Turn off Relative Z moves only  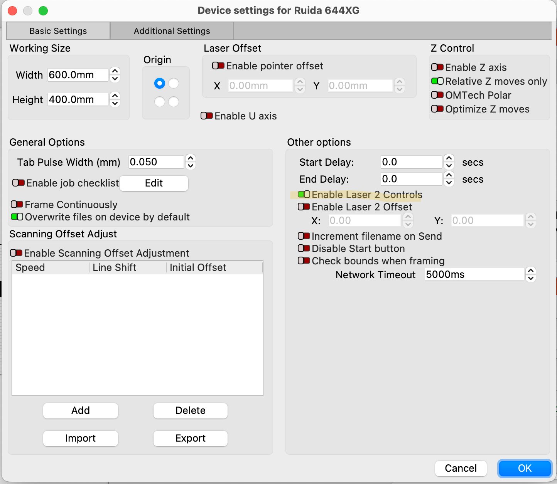(437, 81)
